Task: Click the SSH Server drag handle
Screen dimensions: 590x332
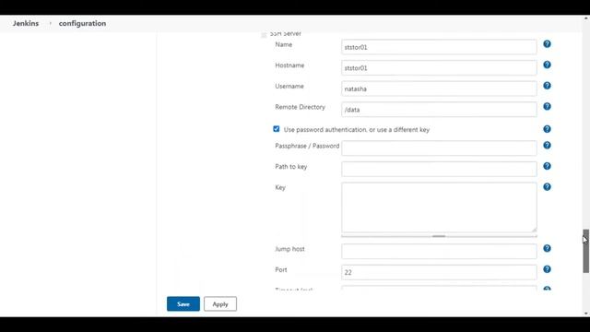Action: tap(264, 35)
